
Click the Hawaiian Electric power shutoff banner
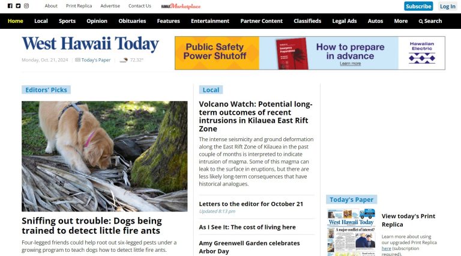[310, 53]
